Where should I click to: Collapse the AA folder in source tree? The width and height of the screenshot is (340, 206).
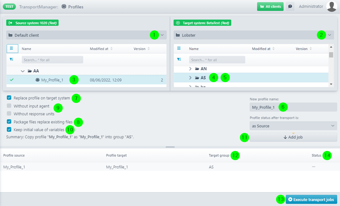[x=23, y=71]
